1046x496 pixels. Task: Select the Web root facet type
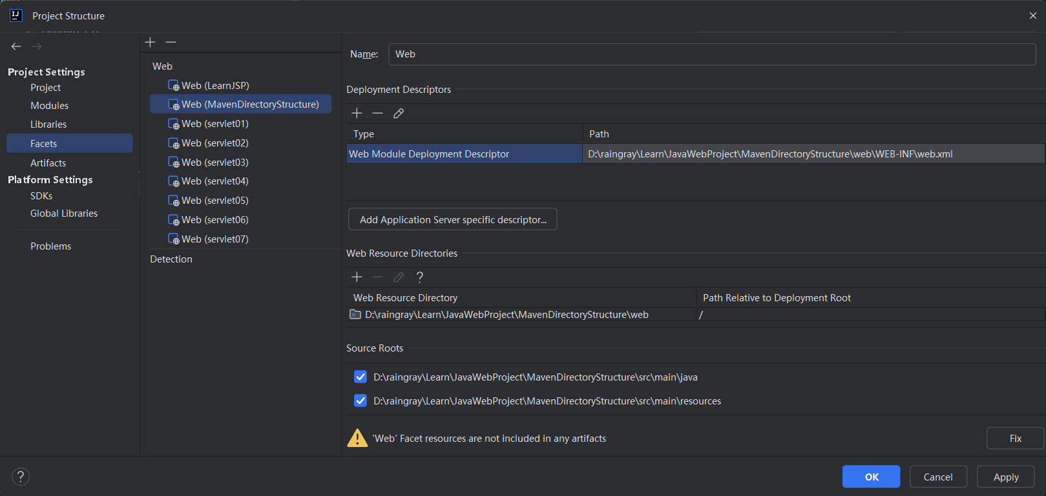[x=162, y=66]
